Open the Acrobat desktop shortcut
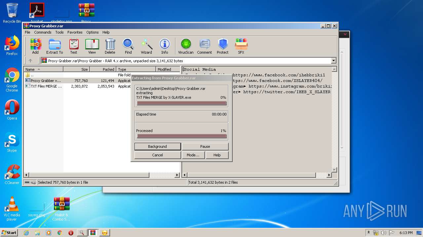This screenshot has width=423, height=237. pyautogui.click(x=37, y=13)
